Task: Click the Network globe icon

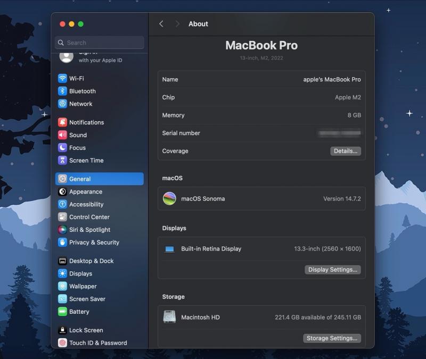Action: (x=62, y=104)
